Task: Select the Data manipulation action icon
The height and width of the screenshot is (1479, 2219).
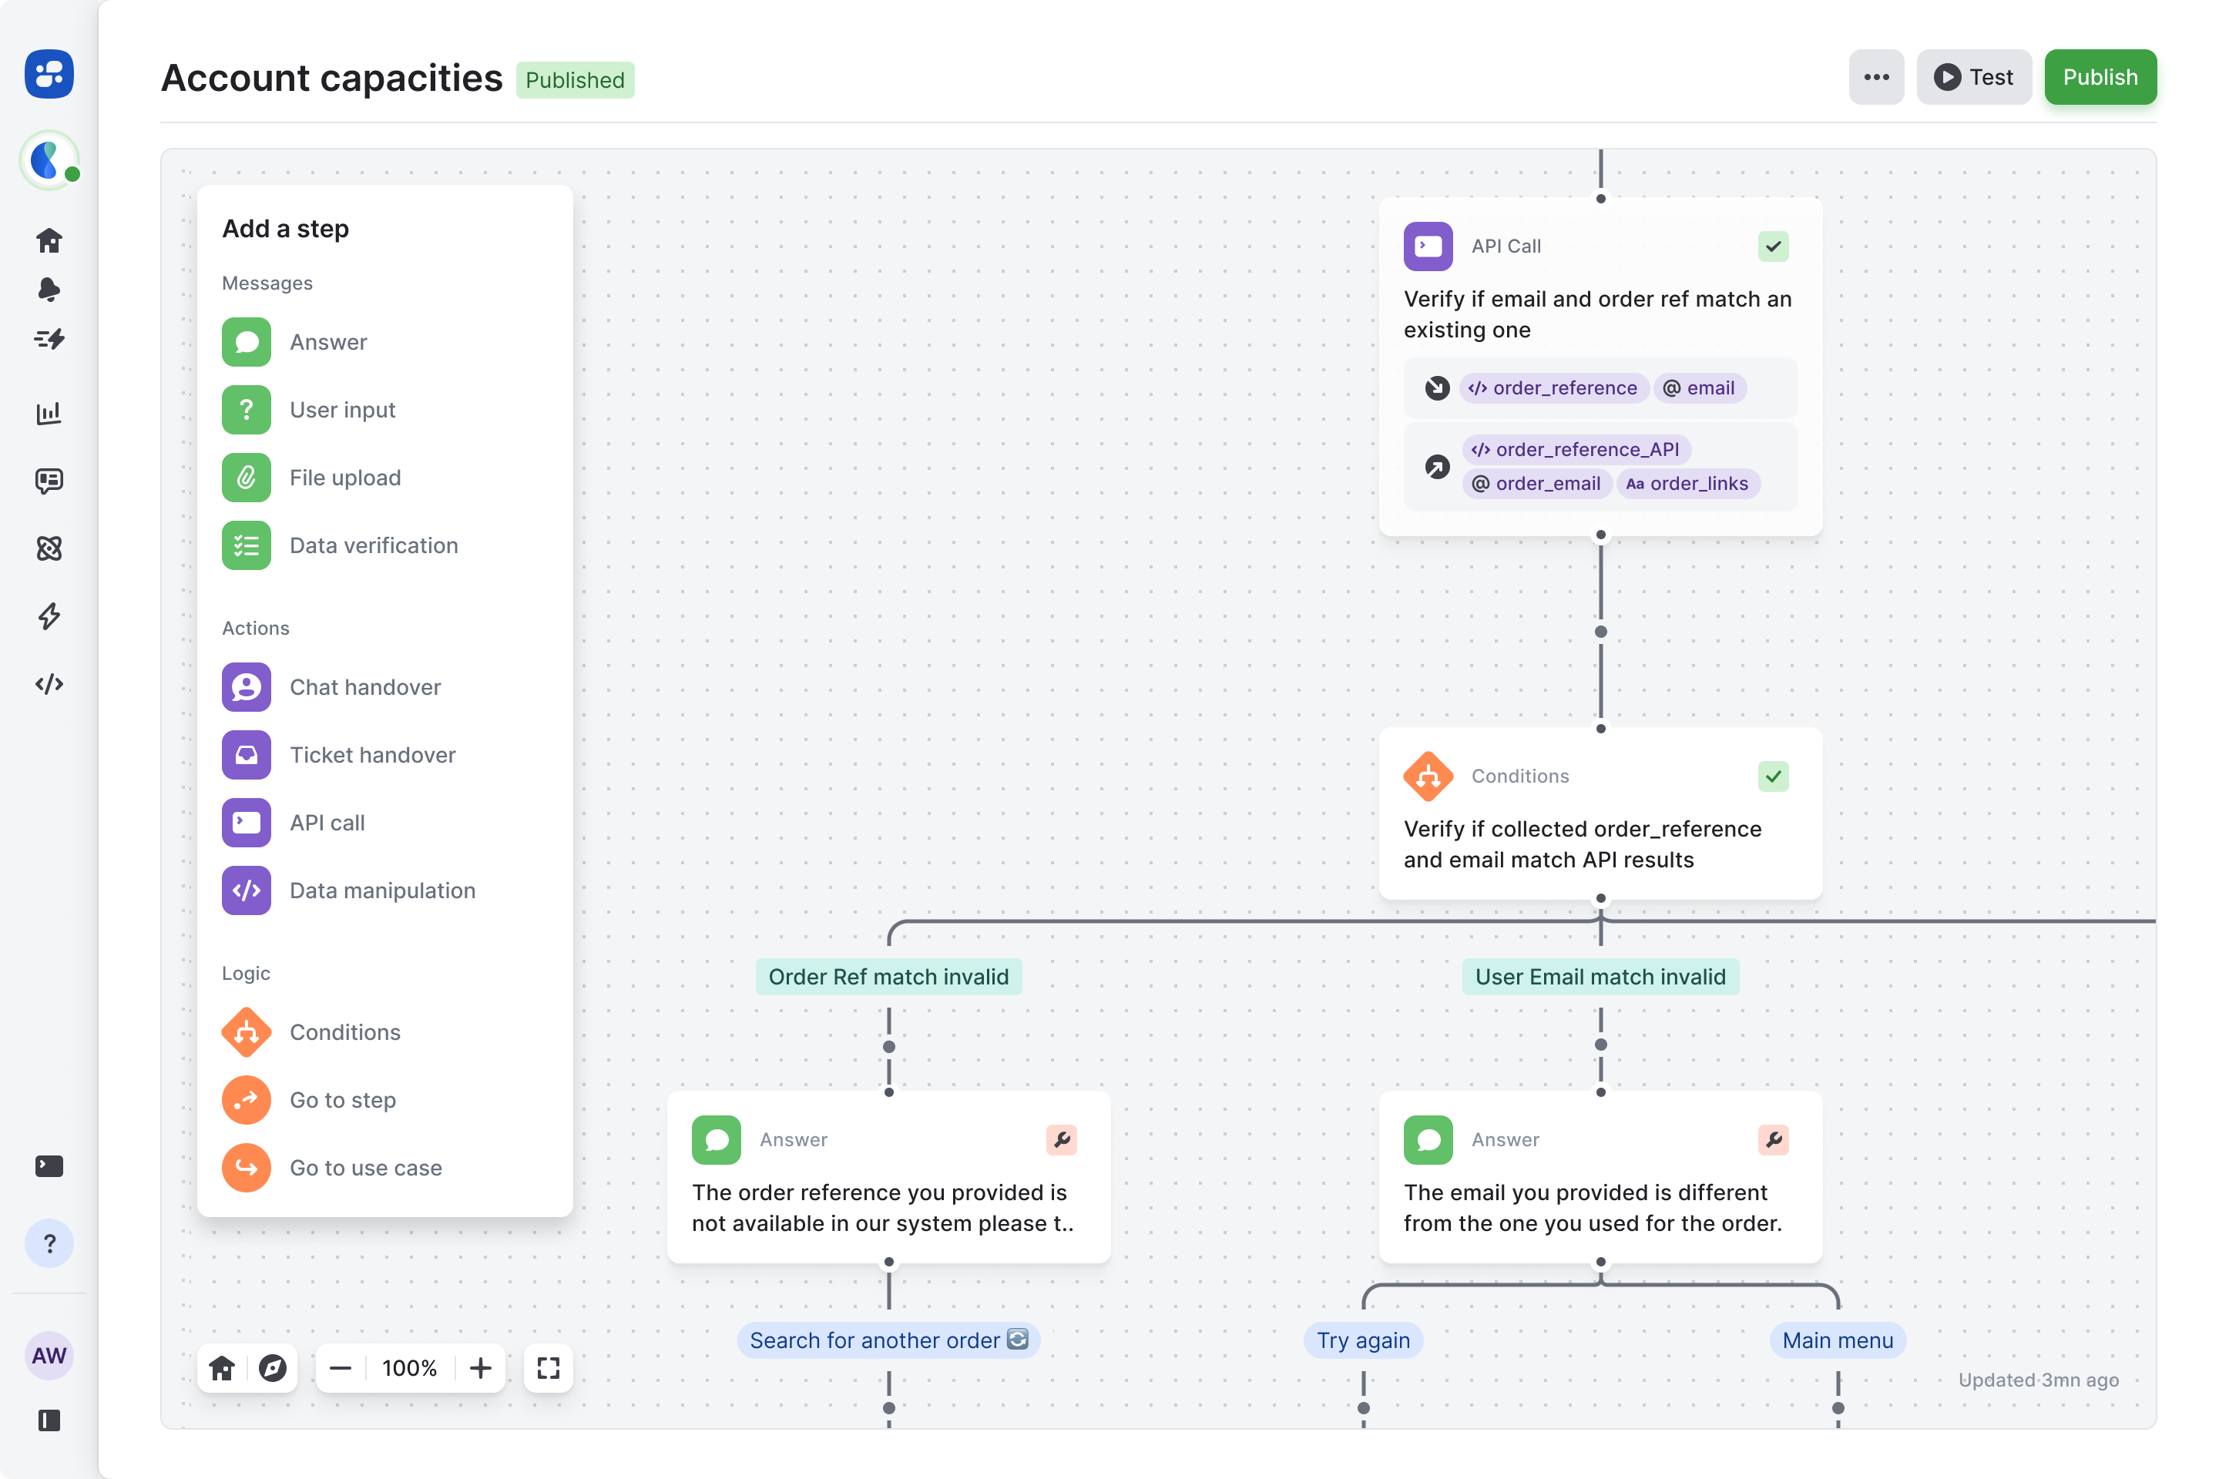Action: click(246, 890)
